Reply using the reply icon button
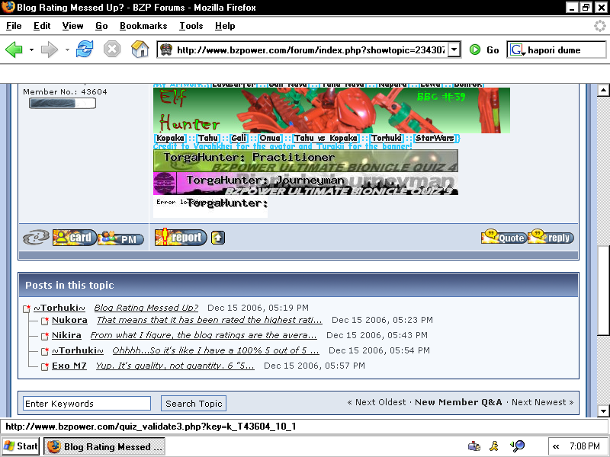The width and height of the screenshot is (610, 457). pyautogui.click(x=551, y=237)
